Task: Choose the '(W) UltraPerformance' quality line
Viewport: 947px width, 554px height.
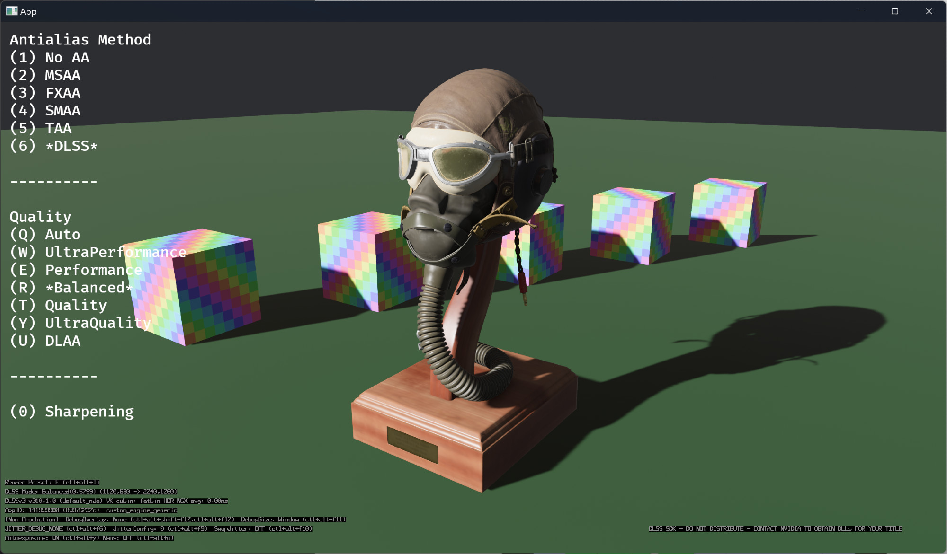Action: 98,253
